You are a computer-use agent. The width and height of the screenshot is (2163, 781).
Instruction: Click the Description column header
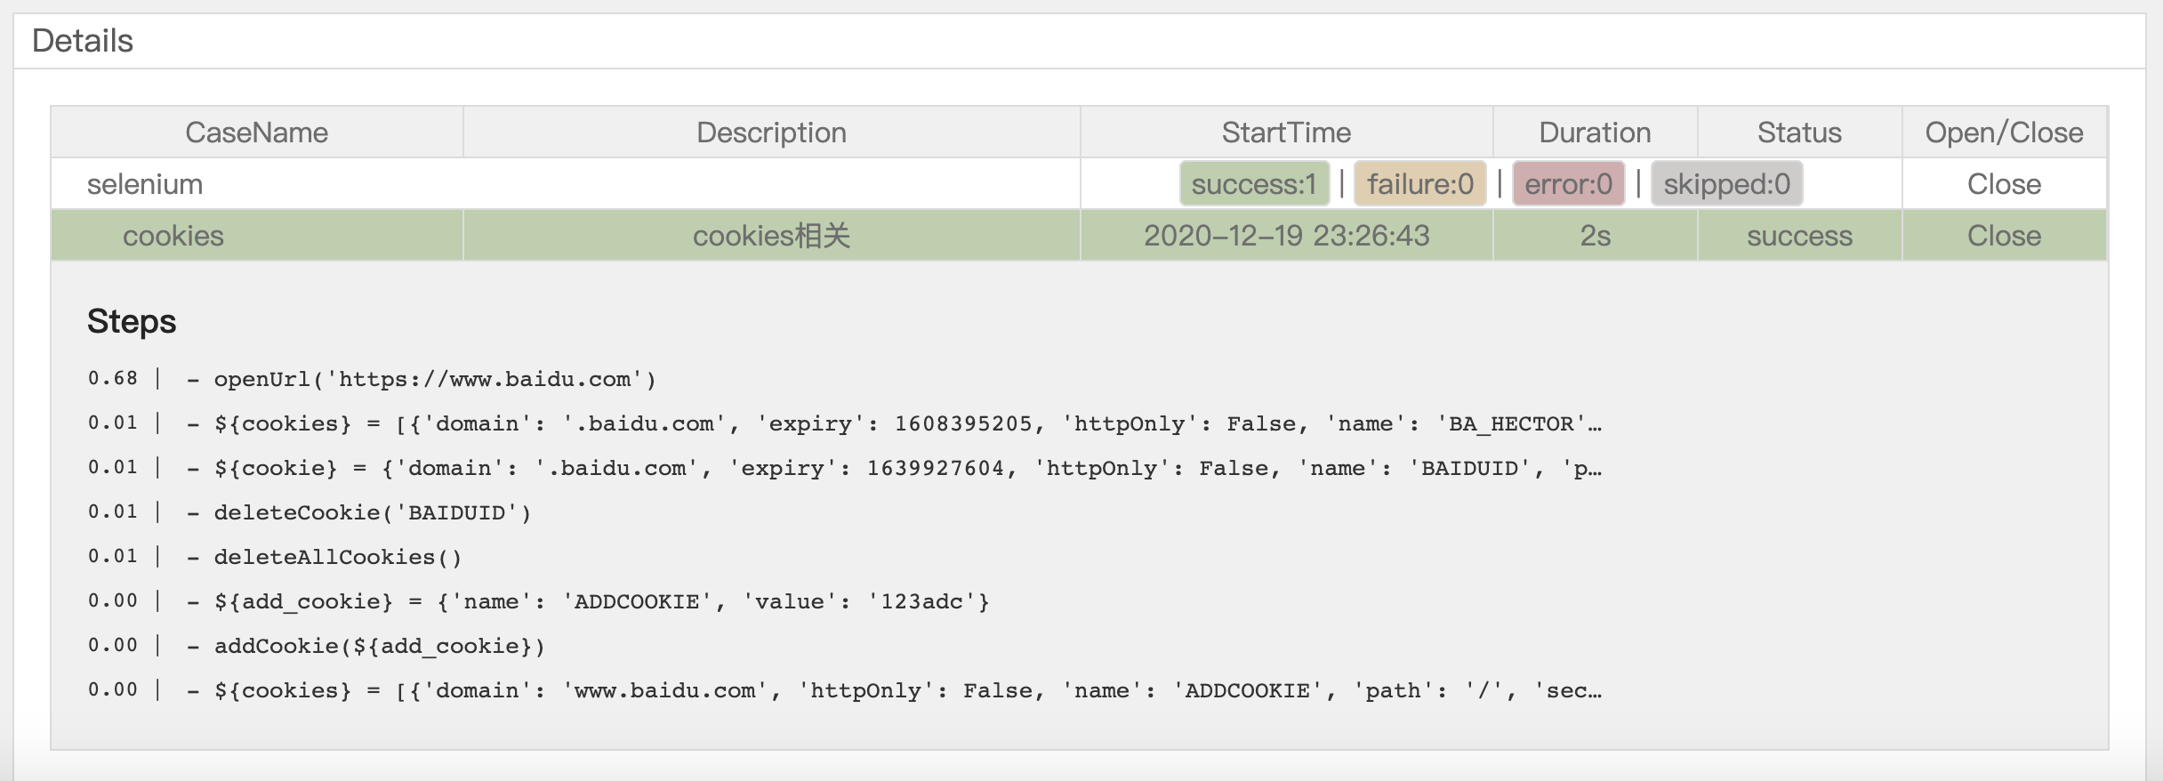click(771, 133)
